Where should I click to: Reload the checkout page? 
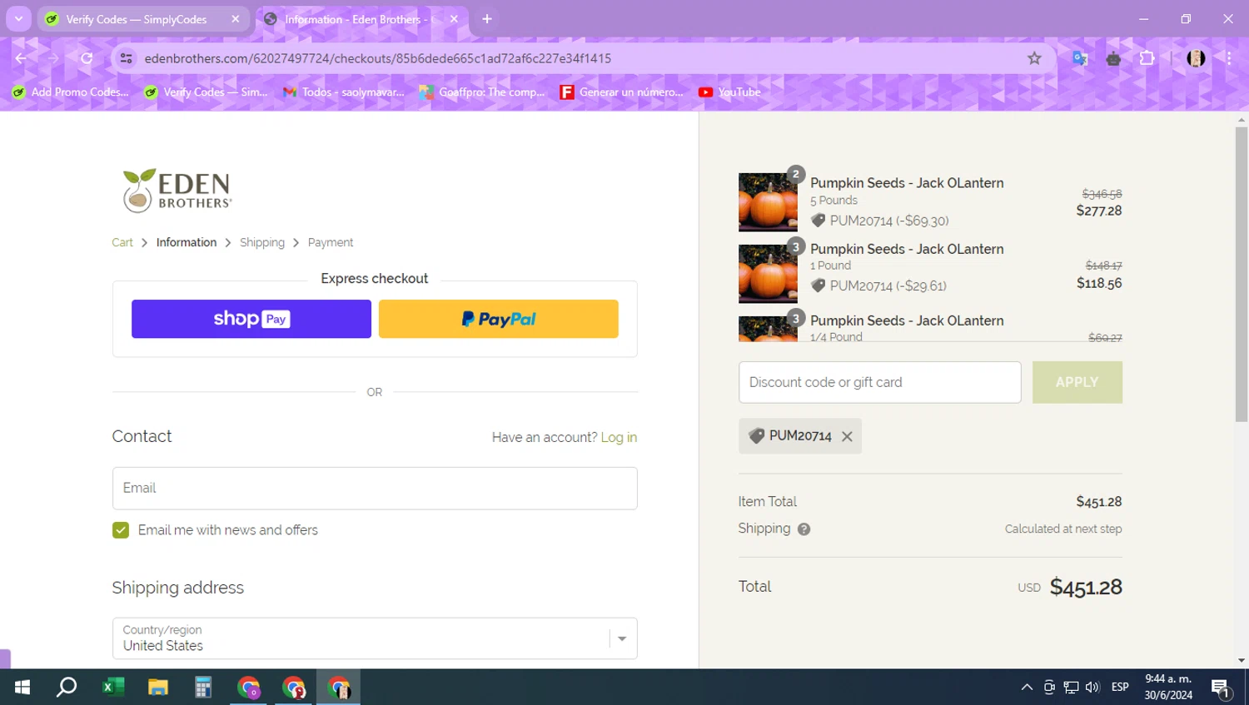87,58
